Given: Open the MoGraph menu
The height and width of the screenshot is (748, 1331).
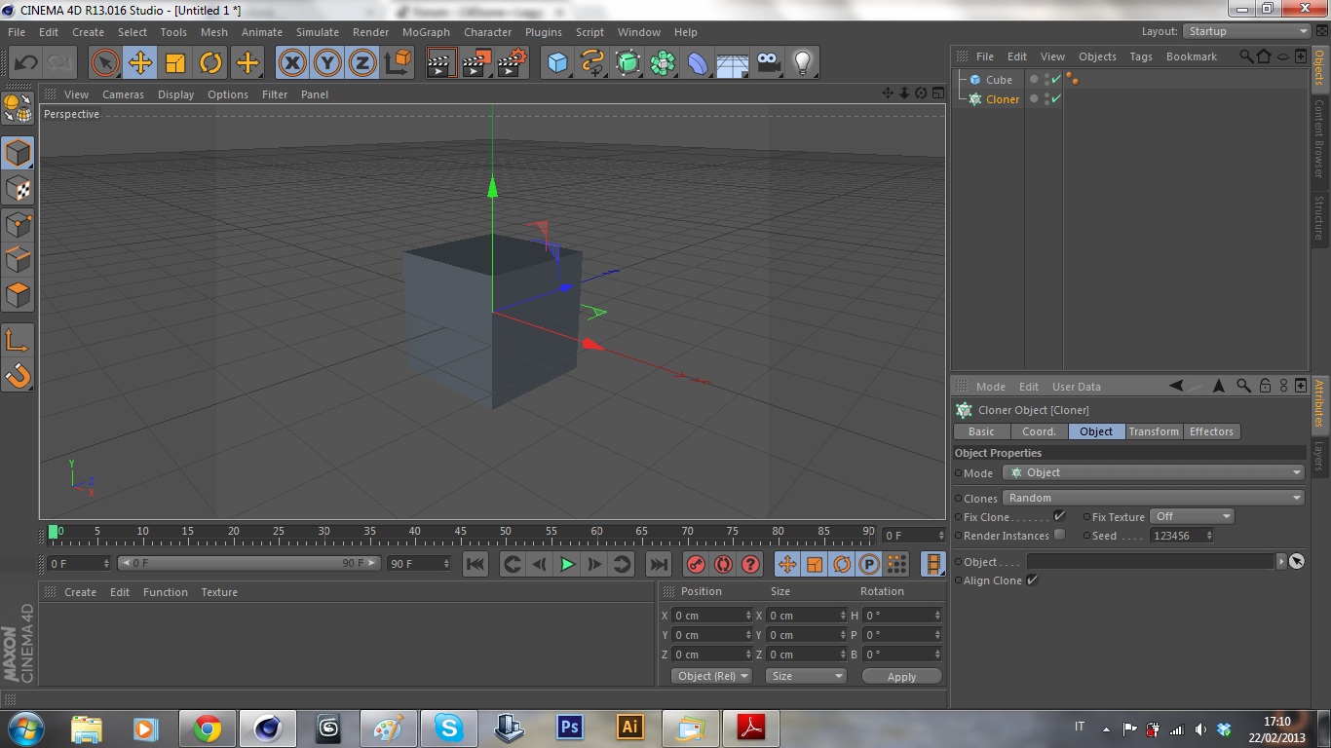Looking at the screenshot, I should click(426, 32).
